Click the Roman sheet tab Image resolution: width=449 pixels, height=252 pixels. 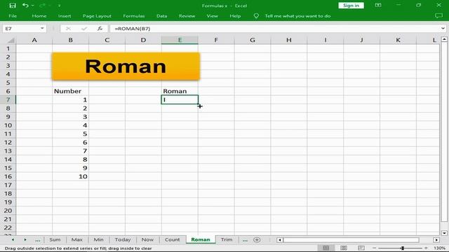coord(201,239)
